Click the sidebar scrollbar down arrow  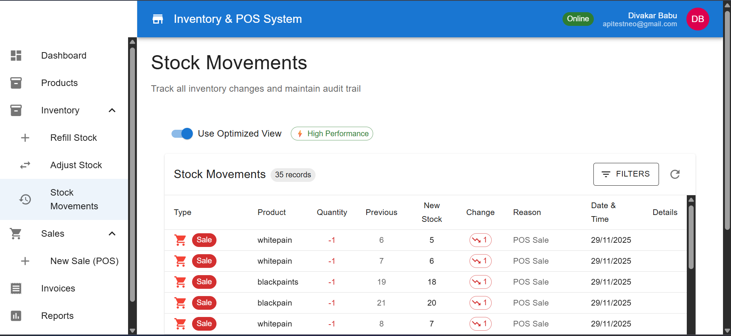click(x=132, y=330)
